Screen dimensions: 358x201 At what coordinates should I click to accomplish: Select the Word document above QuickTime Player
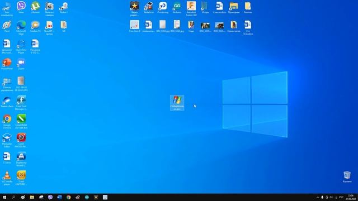pos(7,46)
